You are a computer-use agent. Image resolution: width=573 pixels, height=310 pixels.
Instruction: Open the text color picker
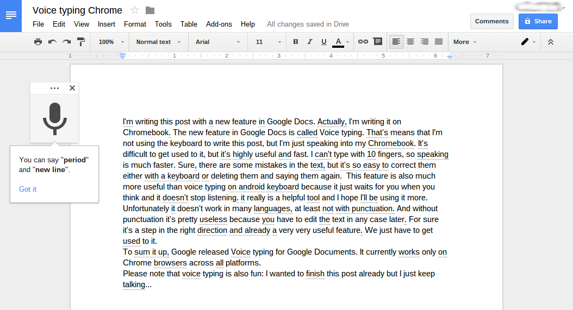(340, 42)
